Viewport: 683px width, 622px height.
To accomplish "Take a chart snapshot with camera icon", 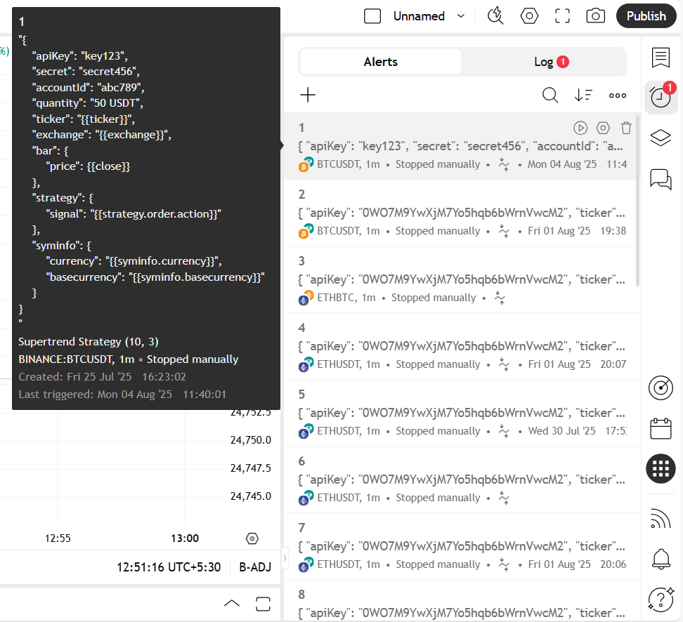I will pos(595,16).
